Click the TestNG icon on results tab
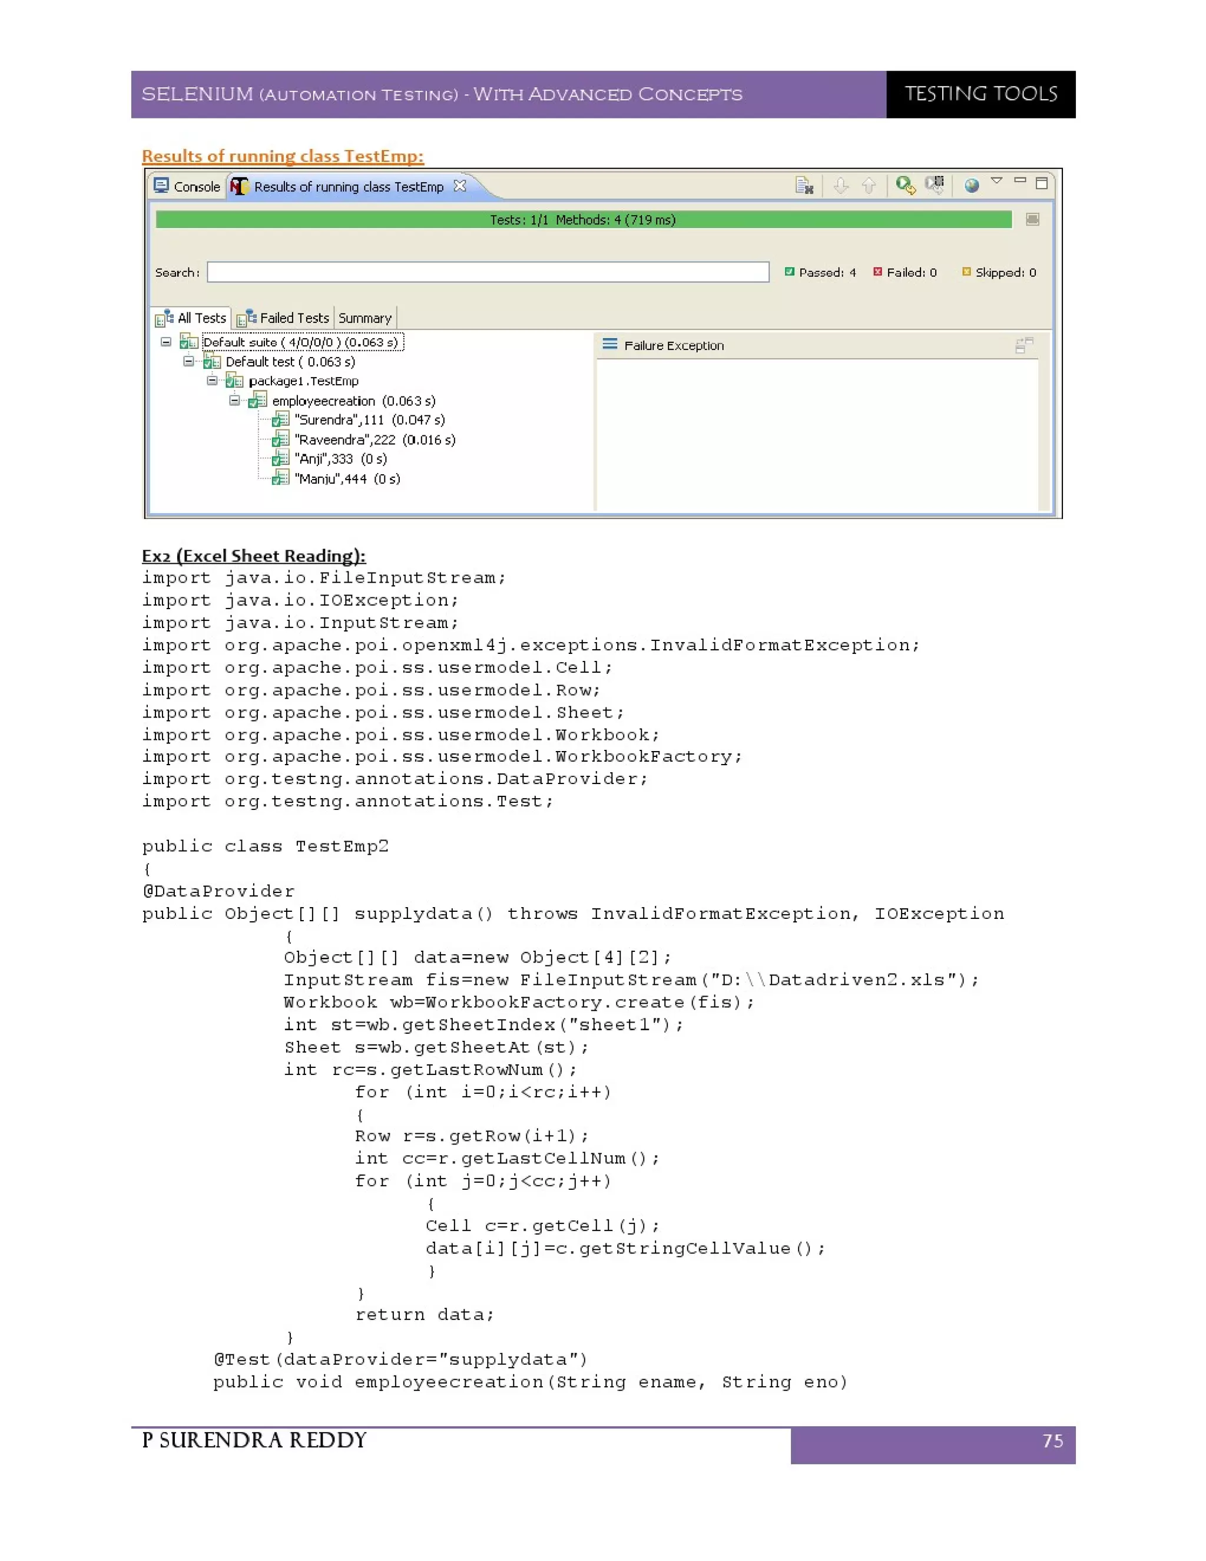1206x1561 pixels. click(240, 187)
